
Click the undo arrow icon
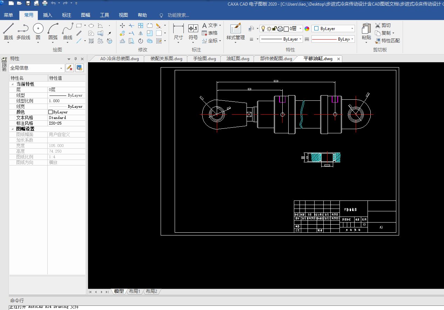tap(53, 3)
